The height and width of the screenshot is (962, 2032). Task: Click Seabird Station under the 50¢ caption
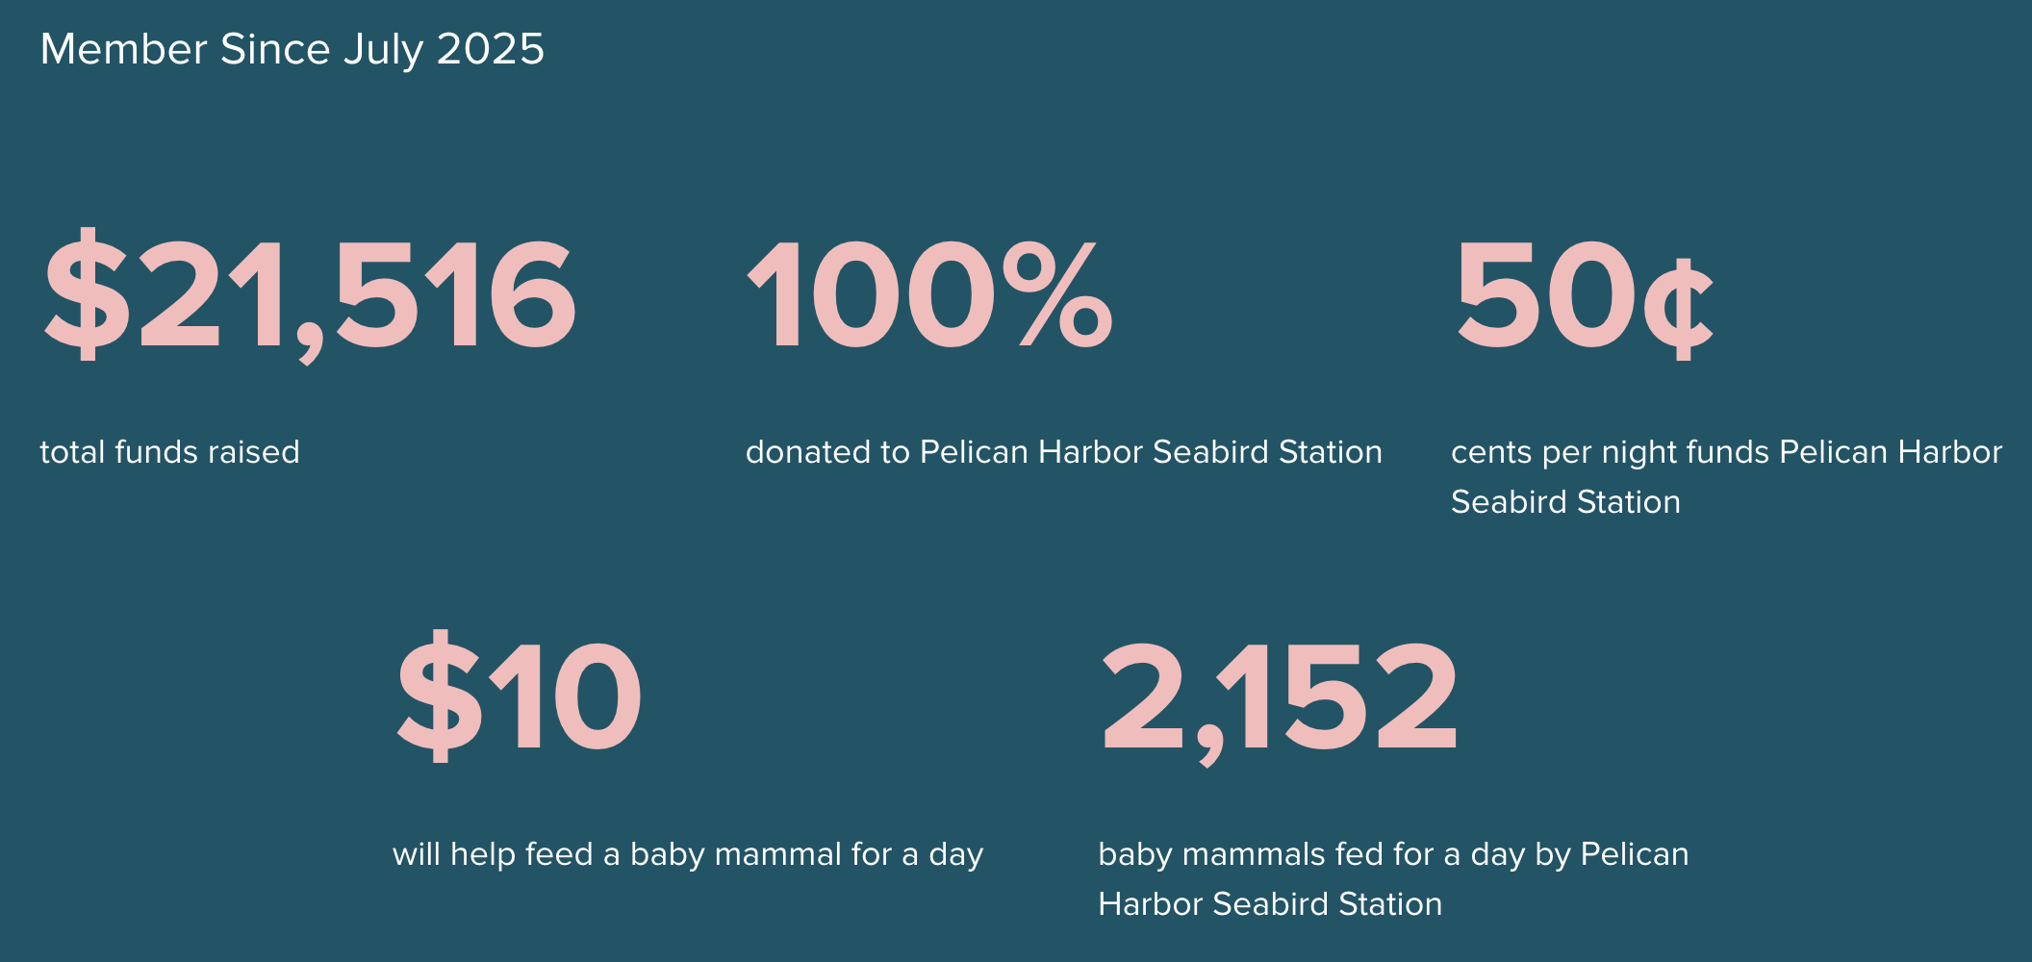1565,502
